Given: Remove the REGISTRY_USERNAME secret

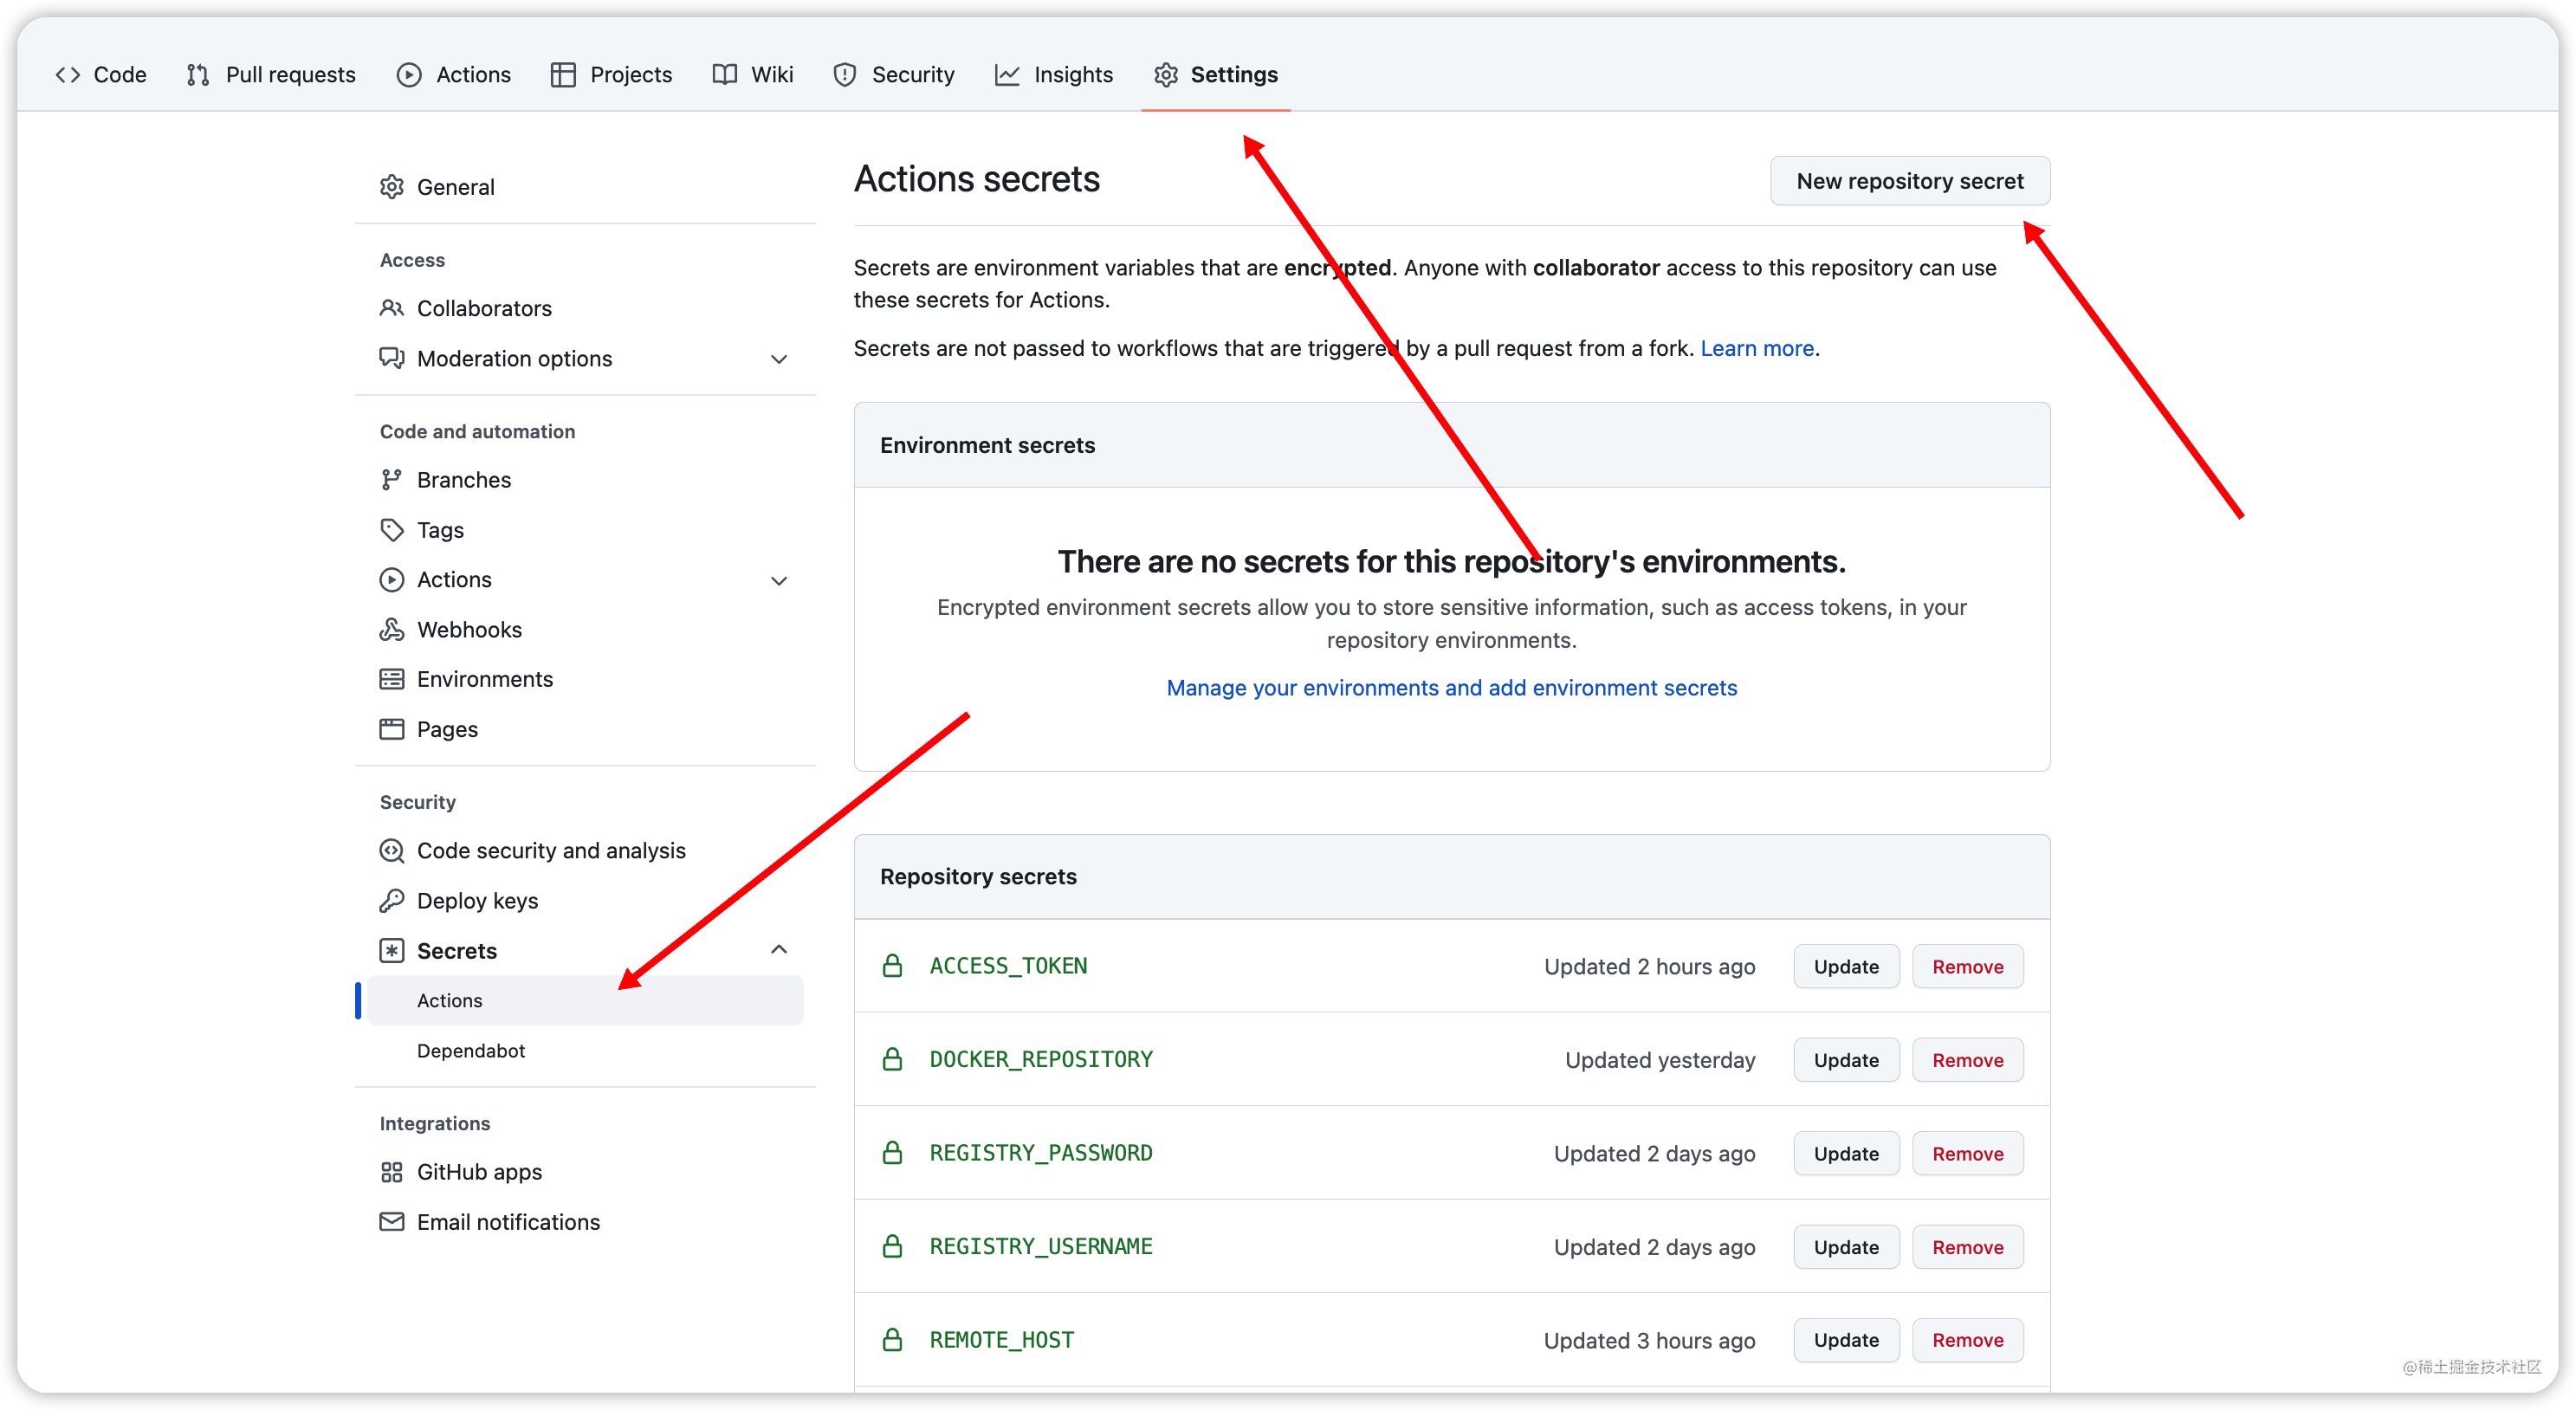Looking at the screenshot, I should click(x=1968, y=1247).
